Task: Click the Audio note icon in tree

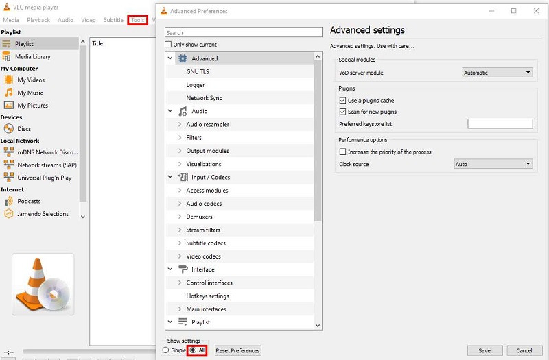Action: (x=183, y=111)
